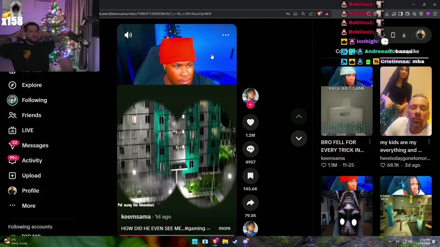Toggle the browser sidebar panel icon
The height and width of the screenshot is (247, 440).
click(400, 14)
